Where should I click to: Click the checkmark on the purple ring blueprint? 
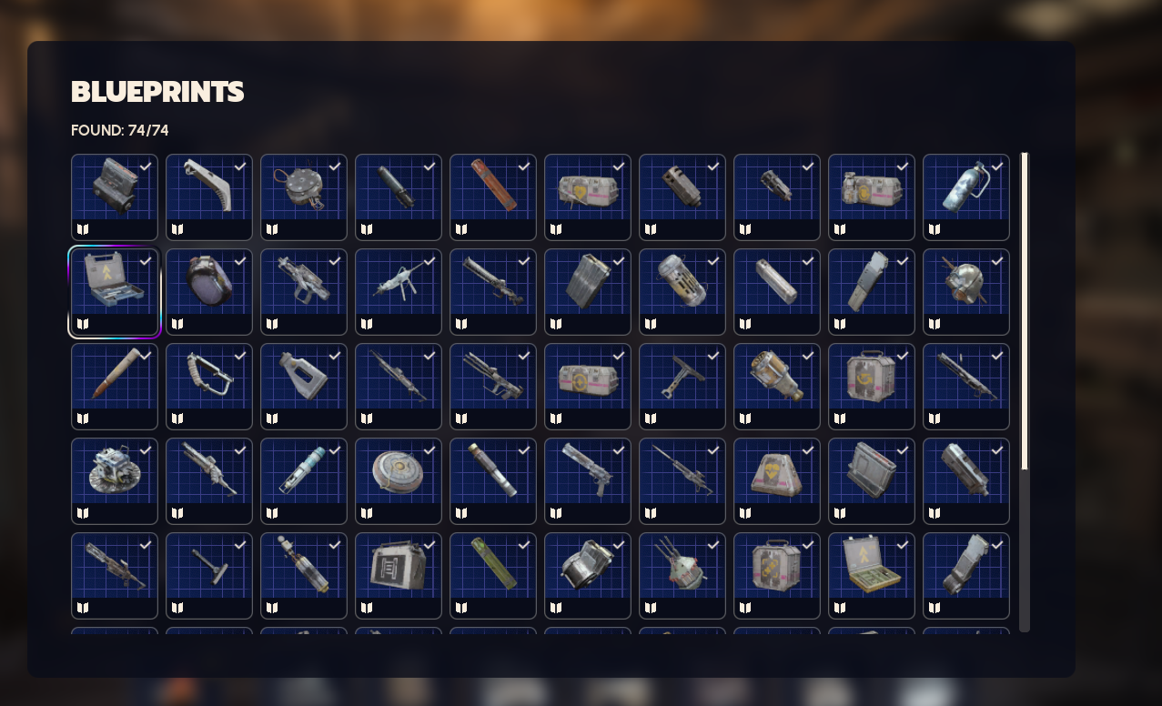[240, 261]
